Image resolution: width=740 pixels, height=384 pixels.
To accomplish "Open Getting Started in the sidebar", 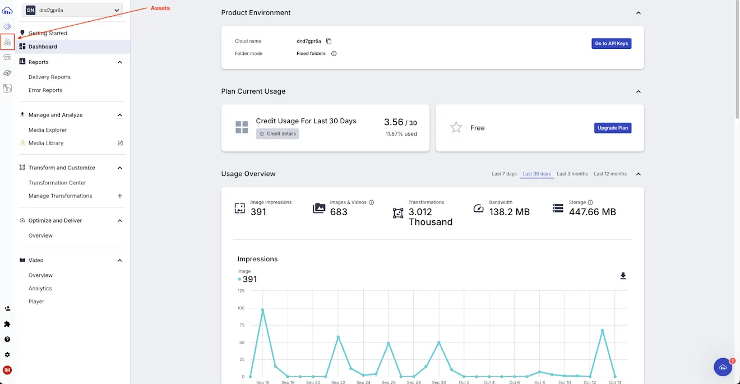I will 48,33.
